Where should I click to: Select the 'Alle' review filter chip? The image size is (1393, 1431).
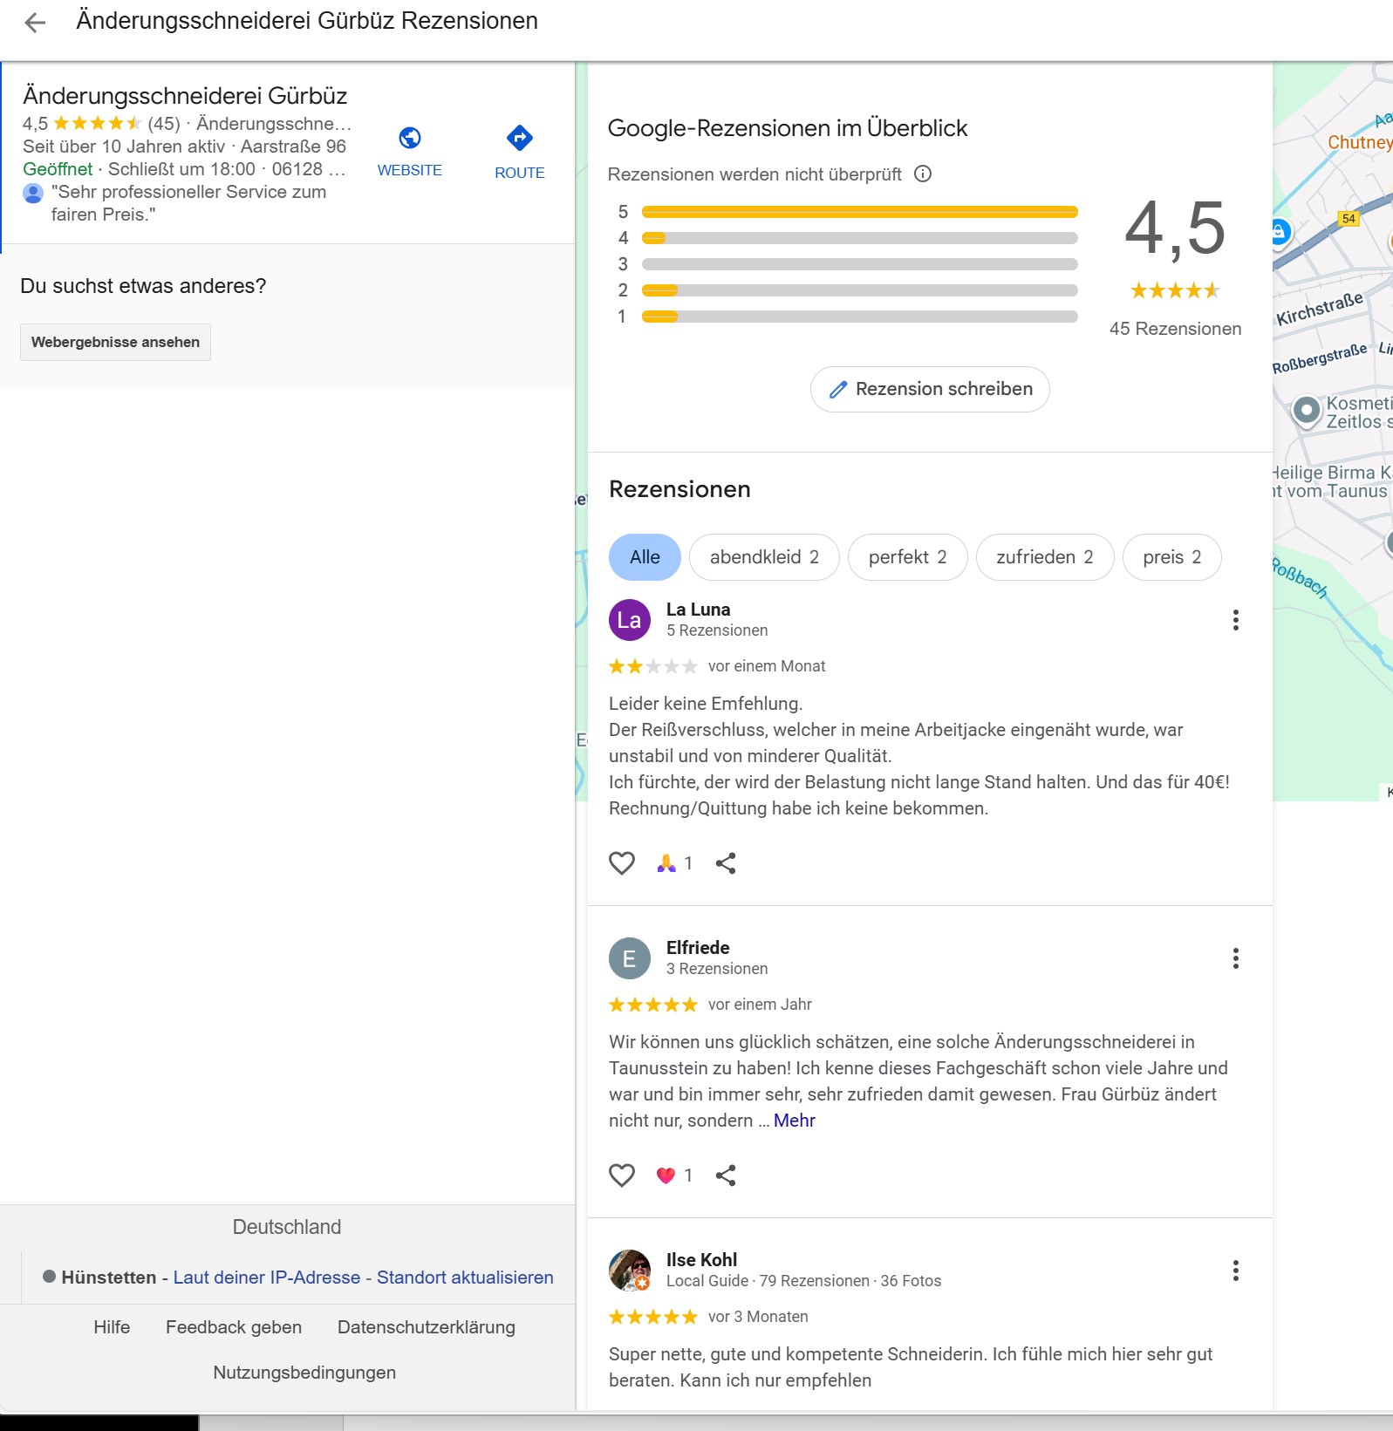click(645, 557)
